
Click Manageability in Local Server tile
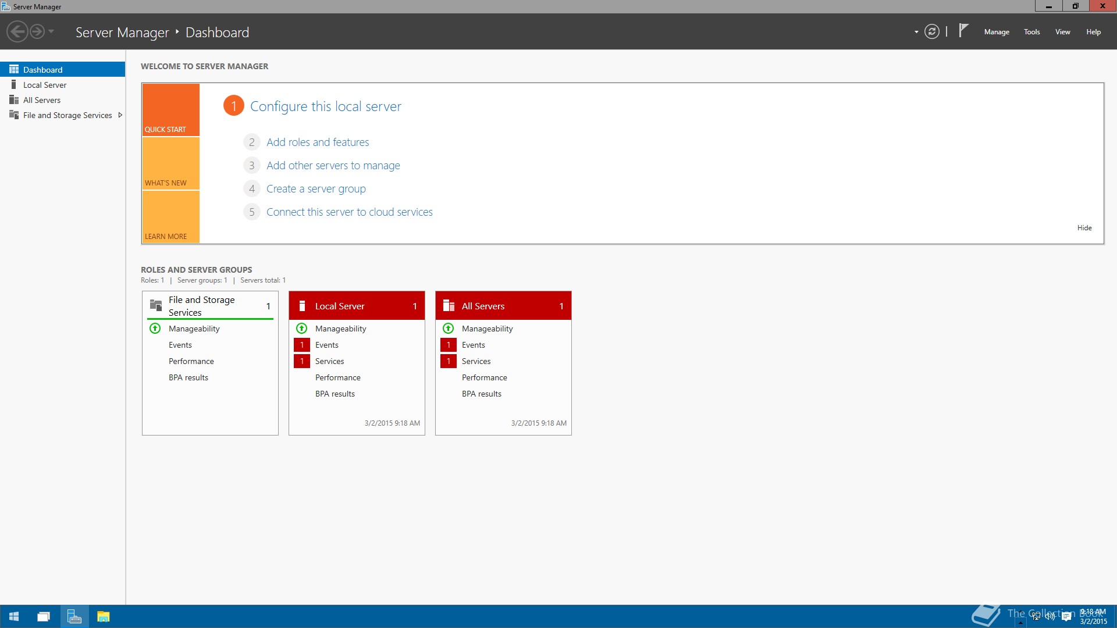tap(341, 329)
